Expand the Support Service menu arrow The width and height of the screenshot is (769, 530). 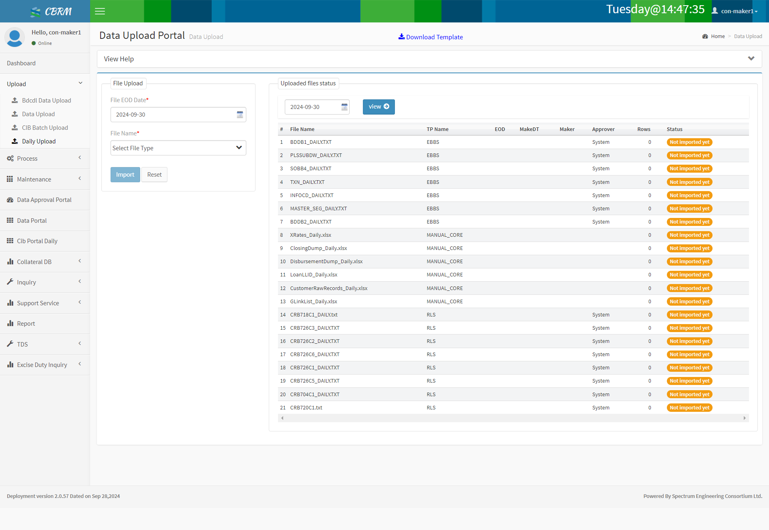click(x=80, y=302)
